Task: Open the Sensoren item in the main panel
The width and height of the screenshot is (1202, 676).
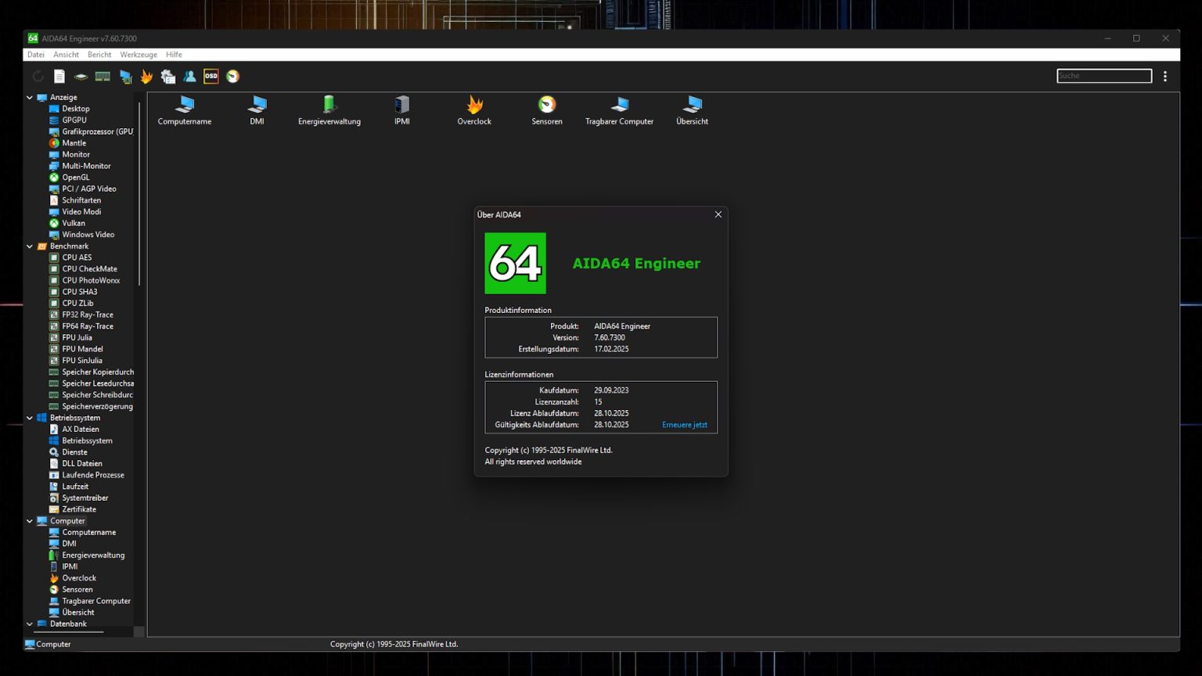Action: pos(546,106)
